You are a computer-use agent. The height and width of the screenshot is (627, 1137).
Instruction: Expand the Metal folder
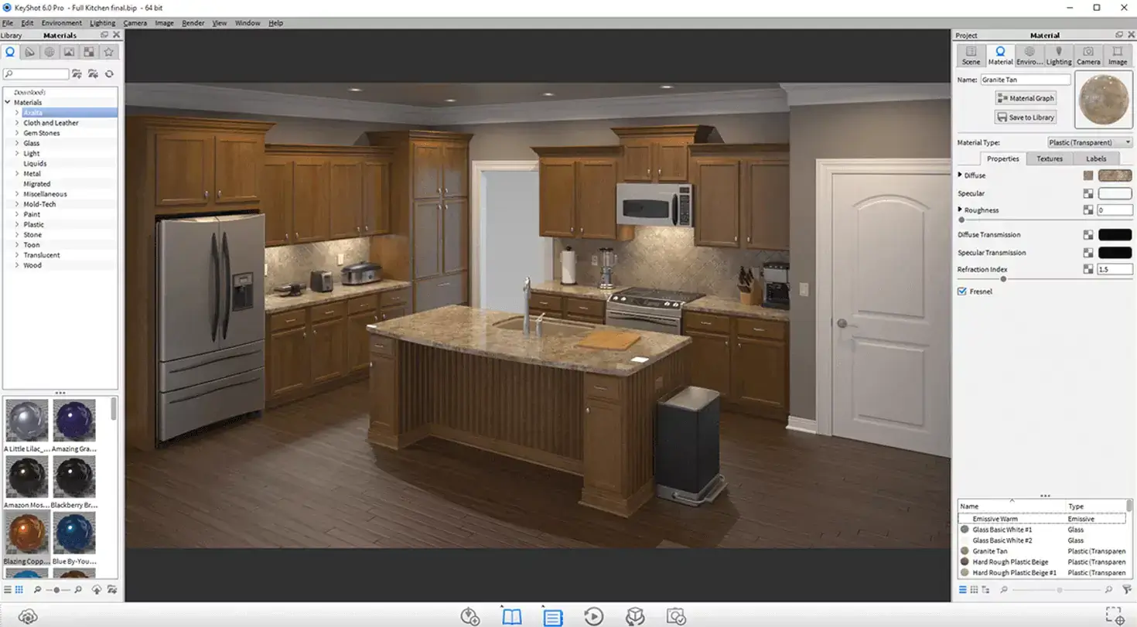pyautogui.click(x=17, y=173)
